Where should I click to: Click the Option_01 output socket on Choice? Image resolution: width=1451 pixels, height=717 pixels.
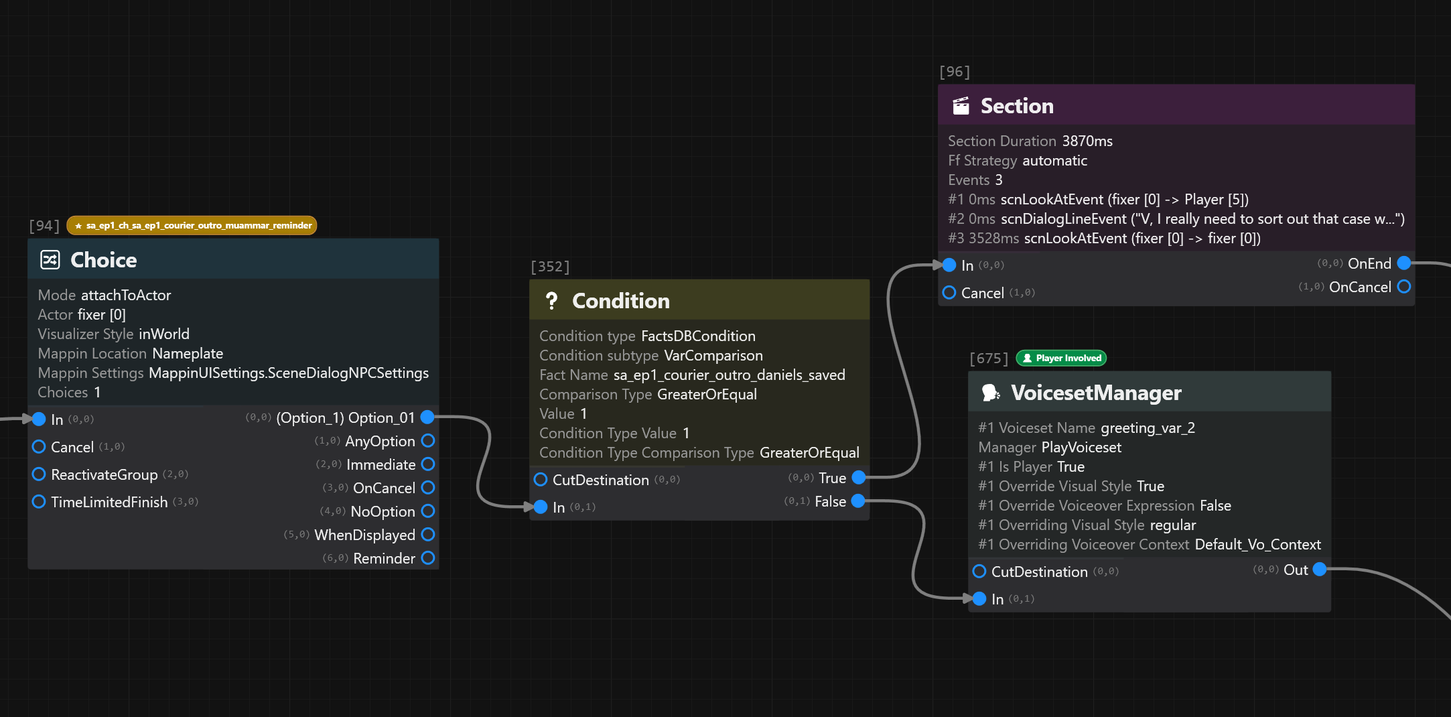pyautogui.click(x=427, y=417)
